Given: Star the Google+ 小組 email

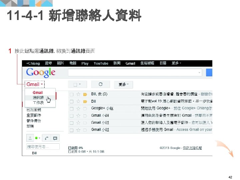Looking at the screenshot, I should [x=78, y=109].
